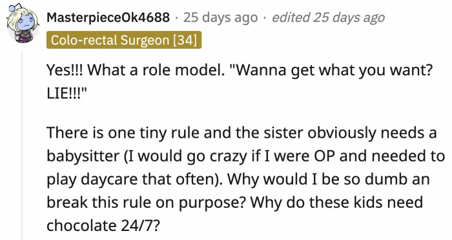452x240 pixels.
Task: Collapse the comment using the vertical thread line
Action: [23, 146]
